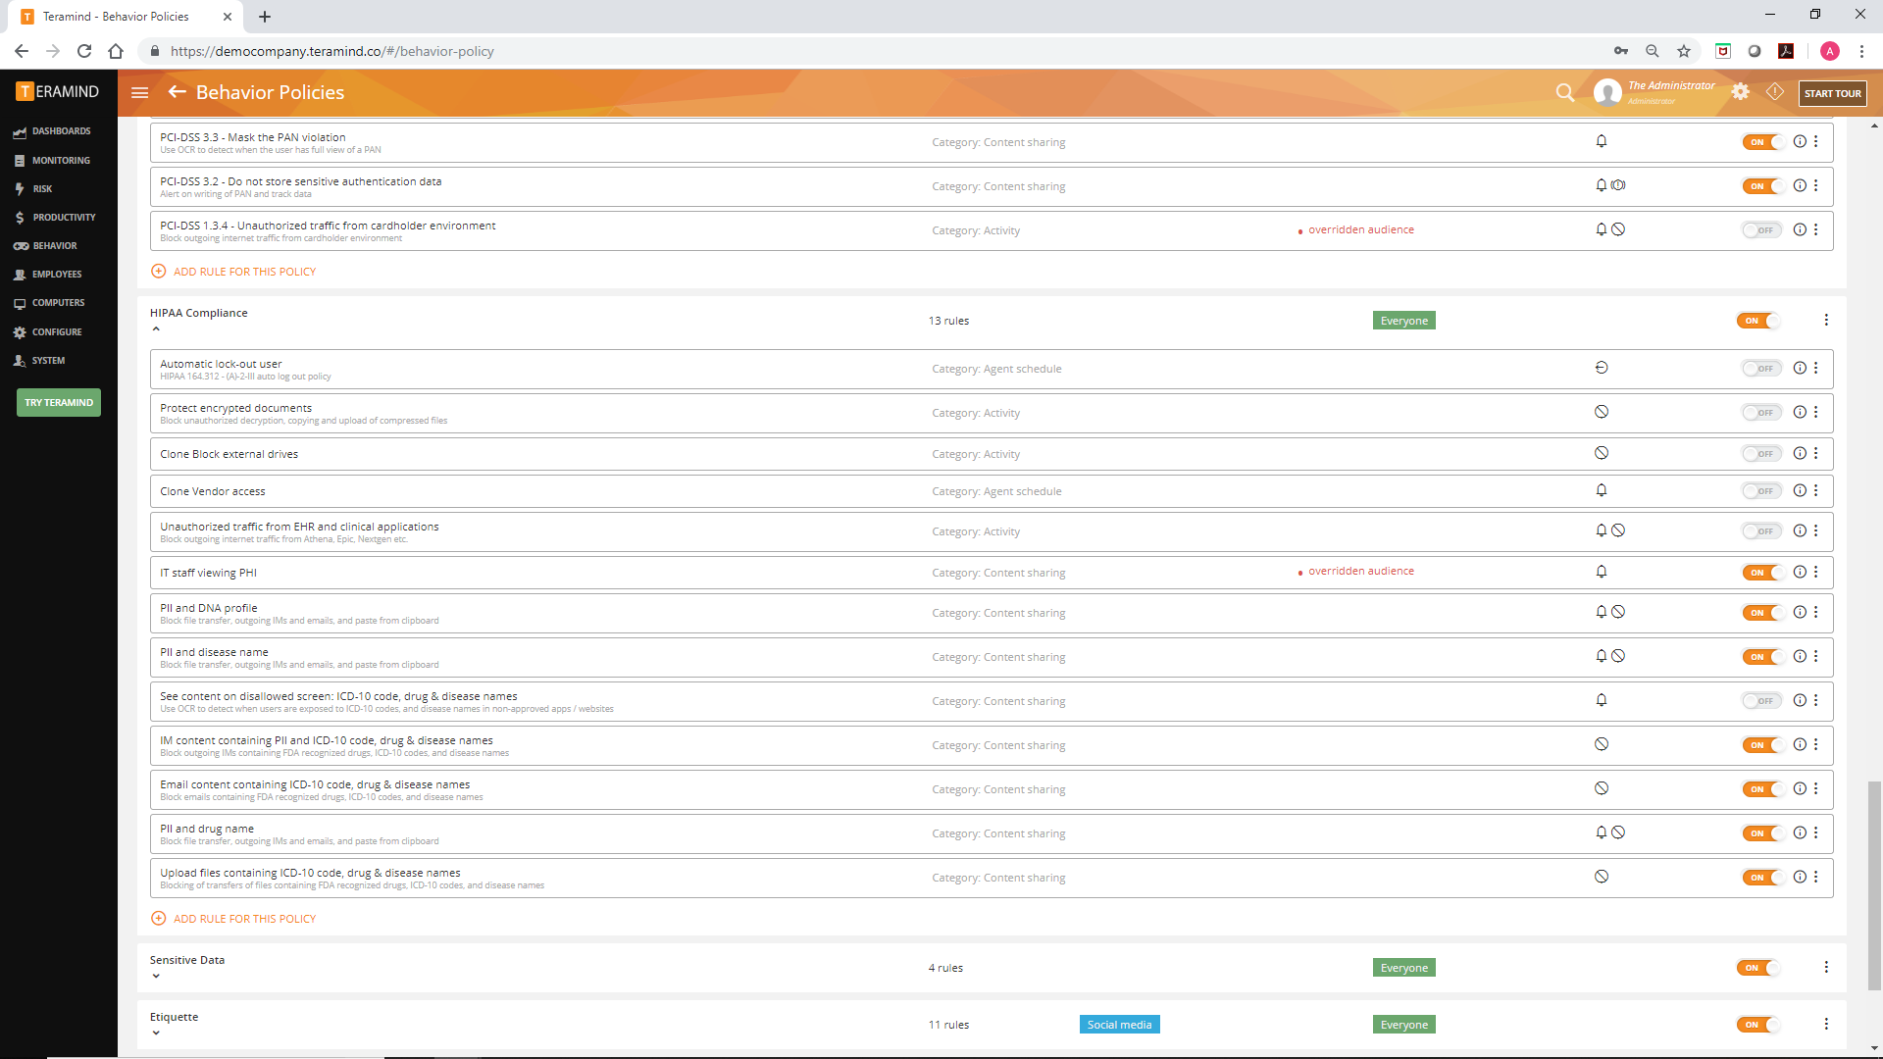Image resolution: width=1883 pixels, height=1059 pixels.
Task: Click the hamburger menu icon
Action: pos(139,92)
